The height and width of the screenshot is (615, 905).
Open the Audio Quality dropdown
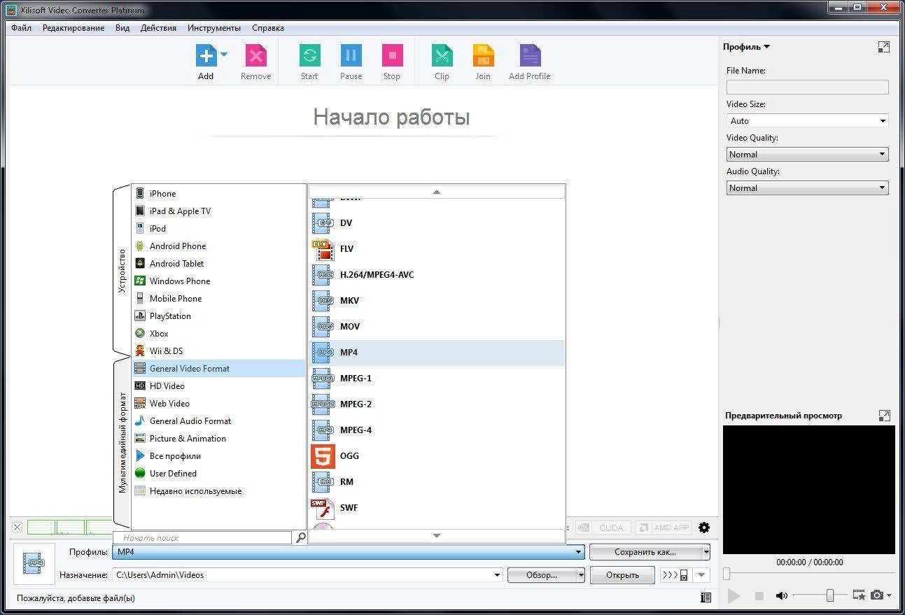click(808, 188)
